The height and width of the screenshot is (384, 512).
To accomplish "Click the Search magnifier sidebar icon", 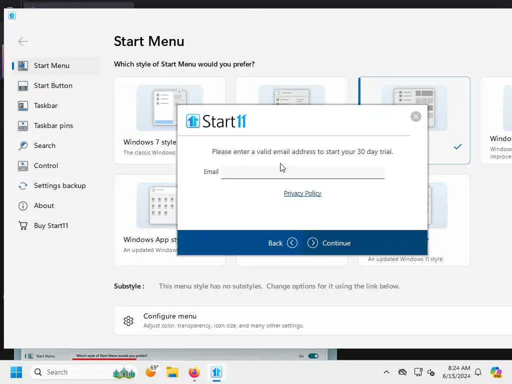I will [23, 145].
